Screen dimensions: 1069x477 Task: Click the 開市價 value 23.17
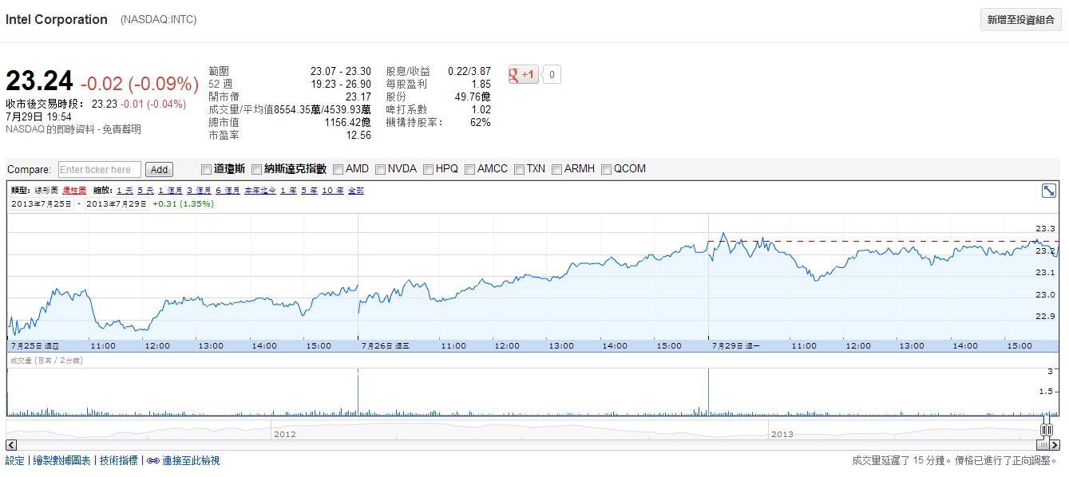(x=358, y=97)
